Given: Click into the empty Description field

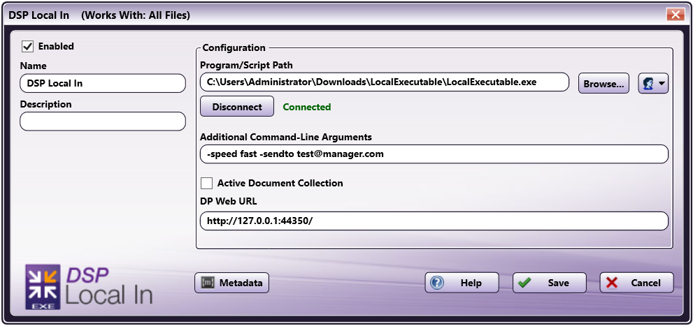Looking at the screenshot, I should pos(103,121).
